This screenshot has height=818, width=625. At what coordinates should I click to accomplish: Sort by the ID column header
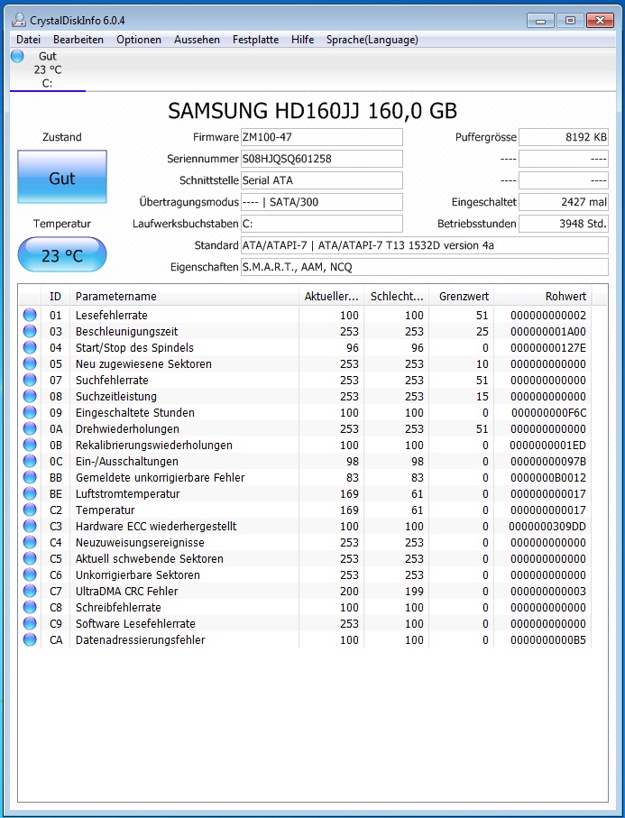(x=55, y=297)
